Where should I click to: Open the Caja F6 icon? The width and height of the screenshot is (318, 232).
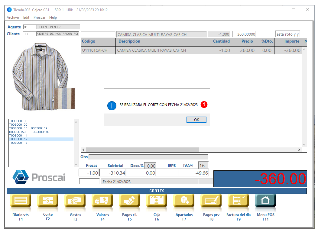pos(157,201)
